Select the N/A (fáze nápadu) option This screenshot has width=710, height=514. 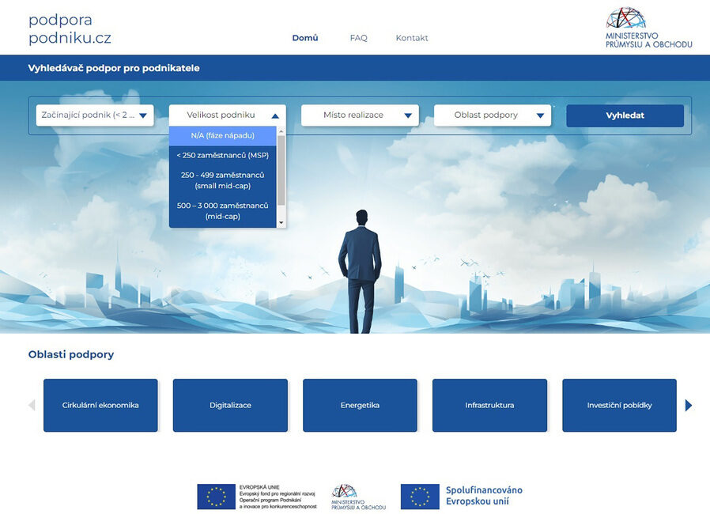click(x=222, y=136)
